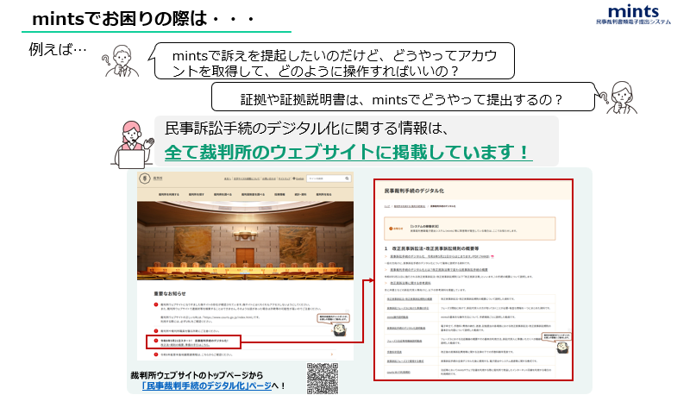This screenshot has height=395, width=696.
Task: Open the mints操作説明動画 link in the table
Action: coord(398,317)
